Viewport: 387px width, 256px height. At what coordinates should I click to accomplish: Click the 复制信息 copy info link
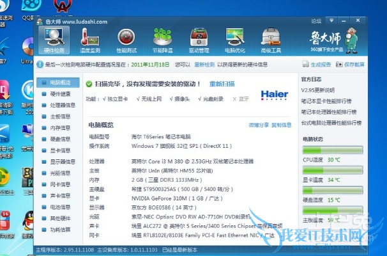tap(282, 125)
